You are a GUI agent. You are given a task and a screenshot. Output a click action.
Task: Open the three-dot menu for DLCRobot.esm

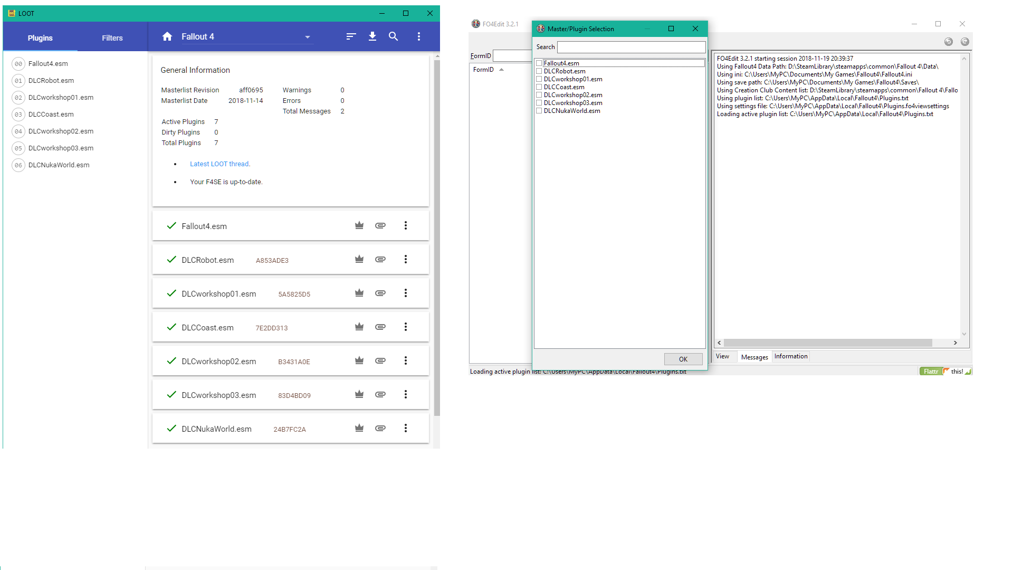tap(406, 259)
